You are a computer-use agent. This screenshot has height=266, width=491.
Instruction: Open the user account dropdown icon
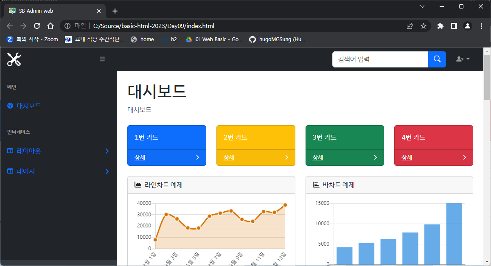pyautogui.click(x=463, y=59)
